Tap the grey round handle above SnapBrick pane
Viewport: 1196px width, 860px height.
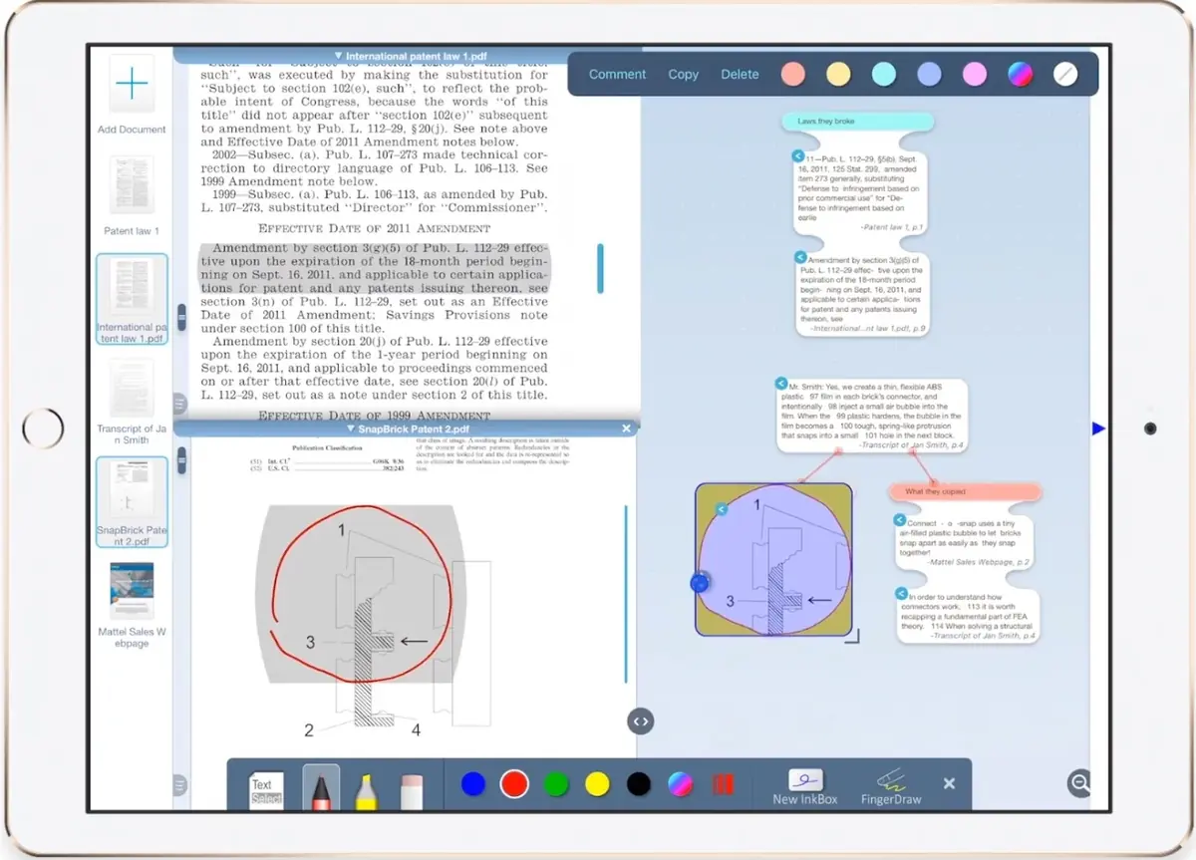(179, 404)
